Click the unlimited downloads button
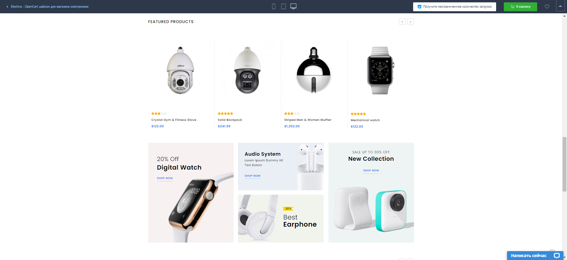 tap(454, 6)
